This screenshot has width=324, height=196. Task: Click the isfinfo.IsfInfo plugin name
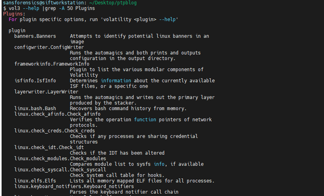click(35, 81)
